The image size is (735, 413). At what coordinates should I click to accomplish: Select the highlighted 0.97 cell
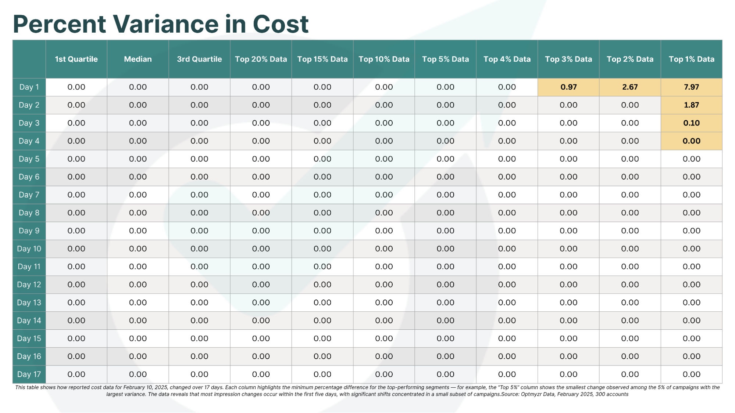tap(568, 87)
